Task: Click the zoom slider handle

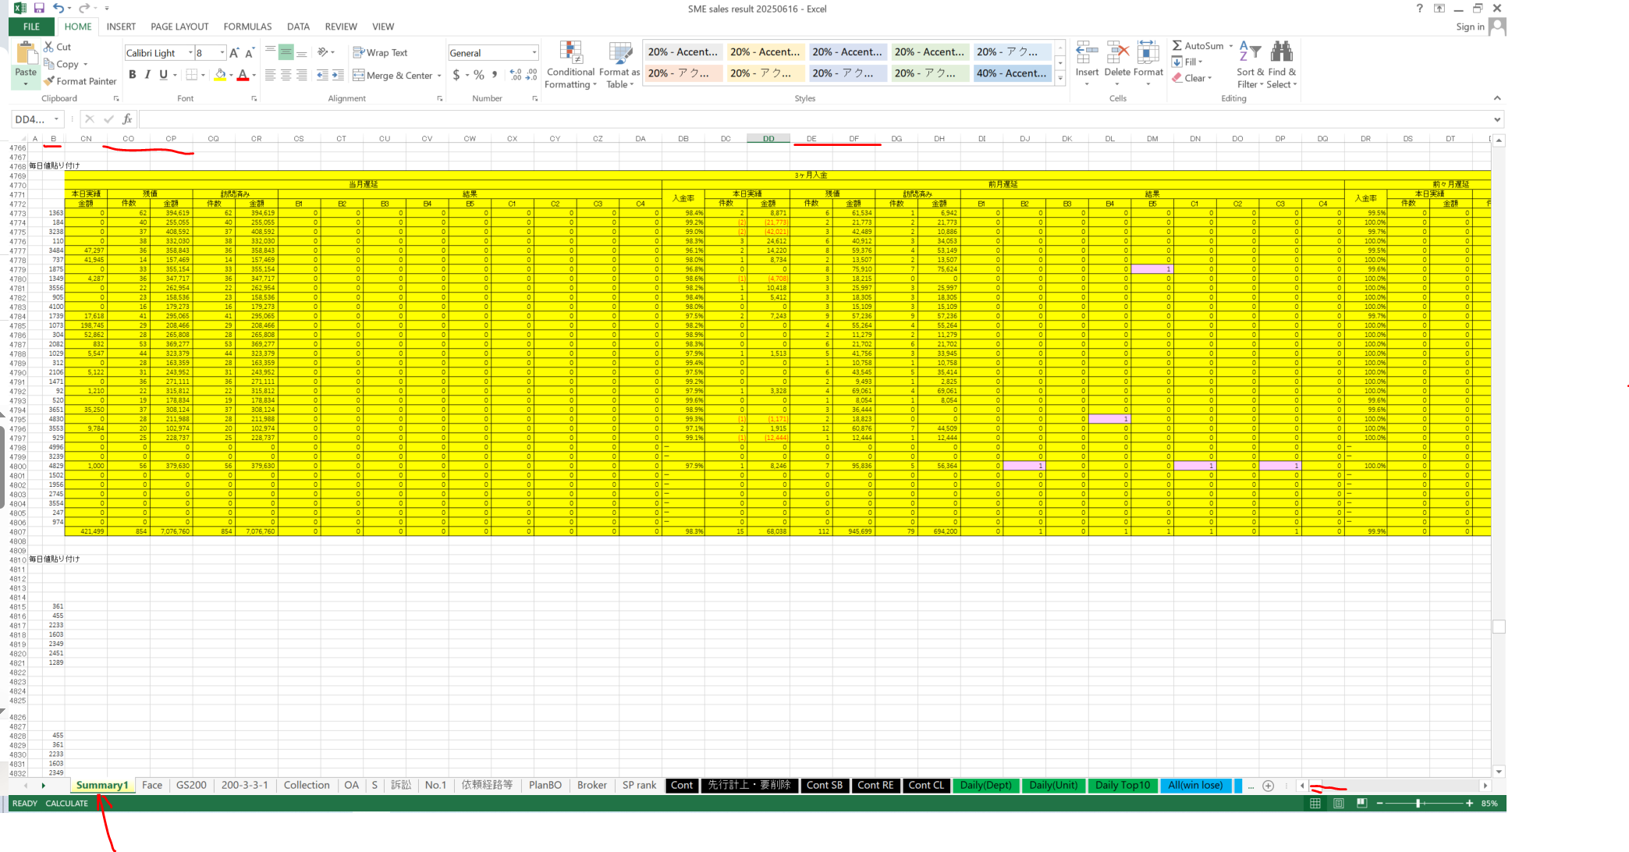Action: tap(1418, 804)
